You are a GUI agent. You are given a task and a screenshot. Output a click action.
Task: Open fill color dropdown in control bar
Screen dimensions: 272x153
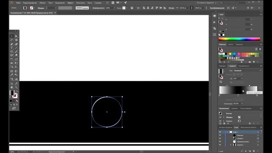28,8
